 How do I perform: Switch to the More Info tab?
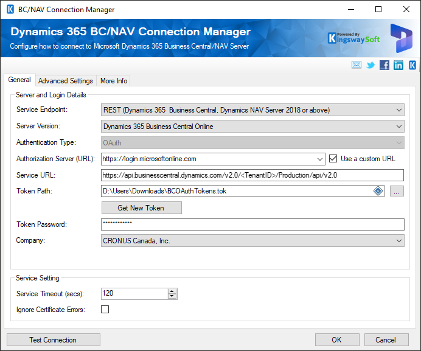click(x=114, y=80)
